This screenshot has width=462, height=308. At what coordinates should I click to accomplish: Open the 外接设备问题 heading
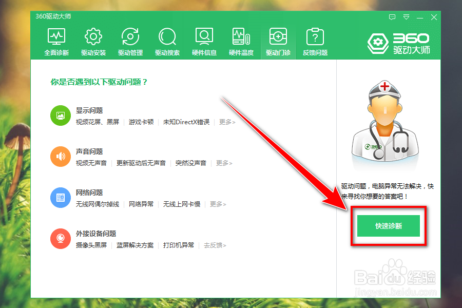96,234
